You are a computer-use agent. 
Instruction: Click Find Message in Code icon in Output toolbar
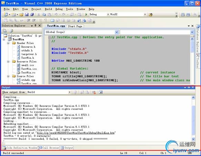coord(75,92)
